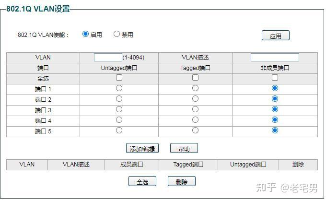326x201 pixels.
Task: Set 端口 2 as Untagged端口
Action: tap(119, 99)
